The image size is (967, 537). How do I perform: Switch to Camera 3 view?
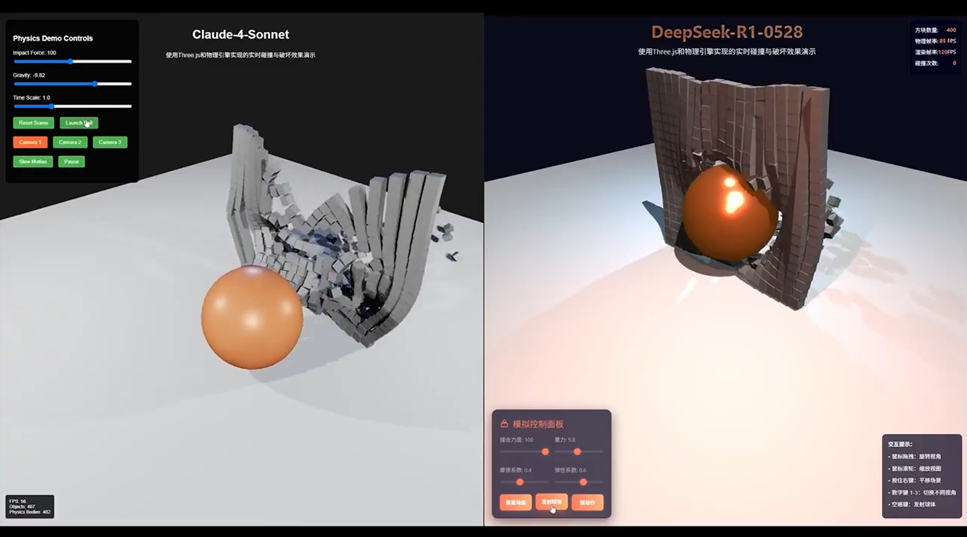tap(110, 142)
